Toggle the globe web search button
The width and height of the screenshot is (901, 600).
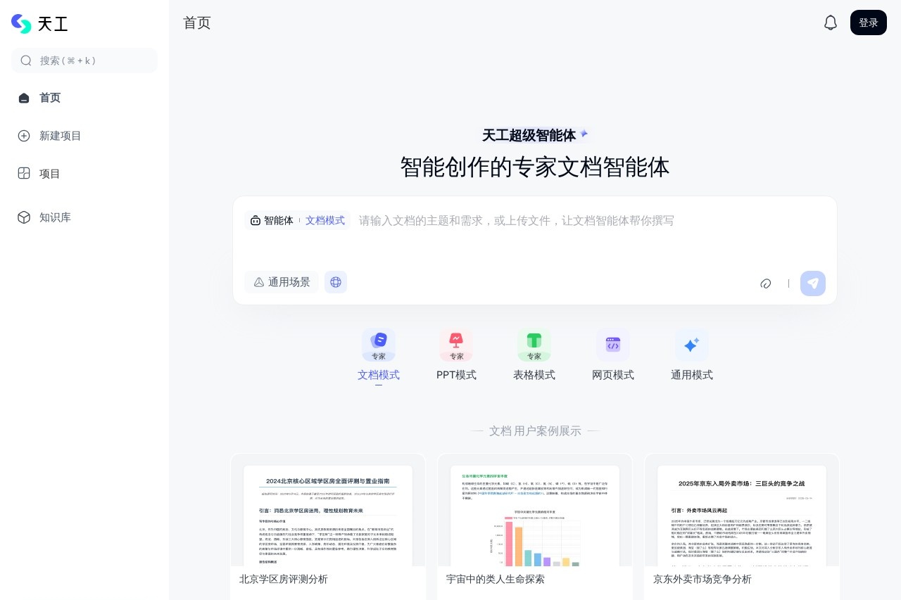336,282
